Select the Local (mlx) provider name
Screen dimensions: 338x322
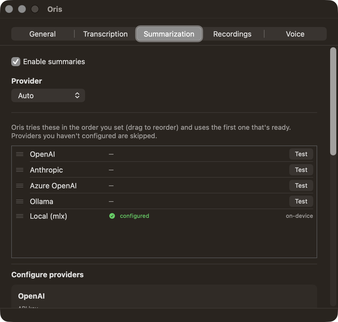coord(48,216)
